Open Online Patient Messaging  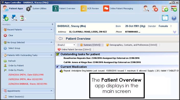point(106,8)
